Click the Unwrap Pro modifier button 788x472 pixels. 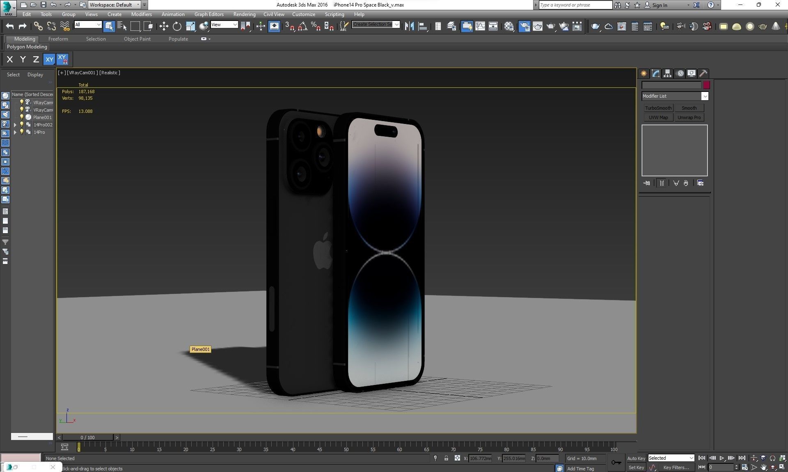[x=689, y=117]
